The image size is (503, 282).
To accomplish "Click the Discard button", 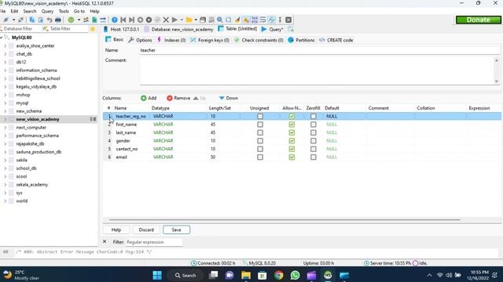I will click(146, 230).
